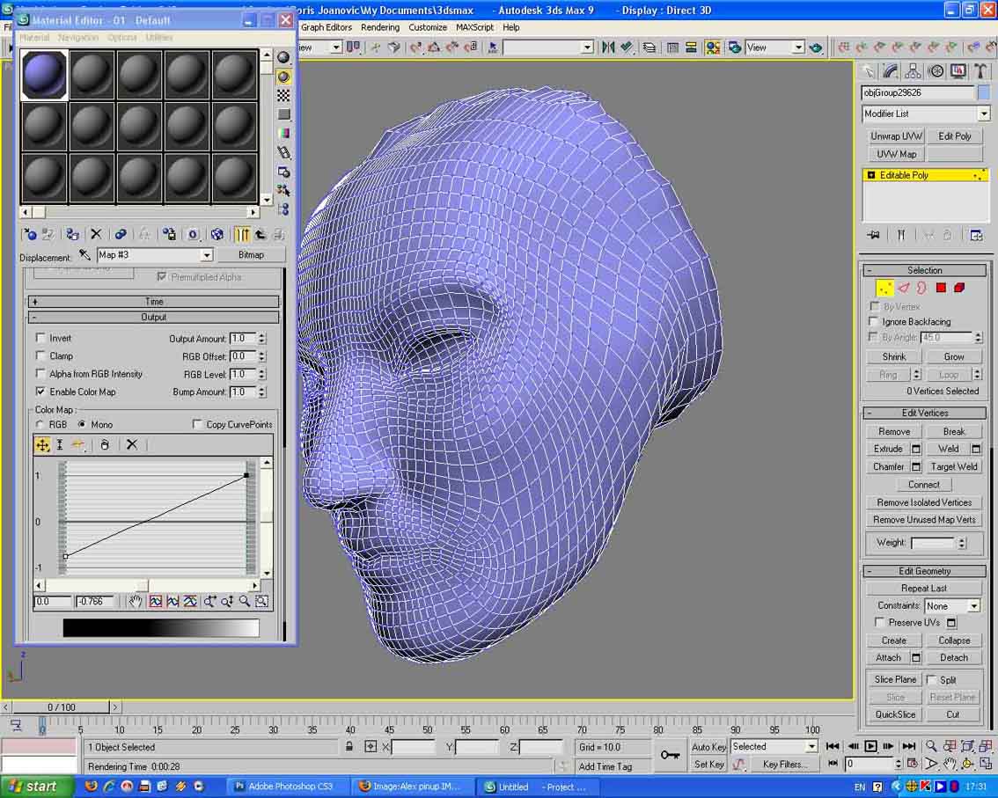Viewport: 998px width, 798px height.
Task: Open the Map #3 name dropdown
Action: click(206, 255)
